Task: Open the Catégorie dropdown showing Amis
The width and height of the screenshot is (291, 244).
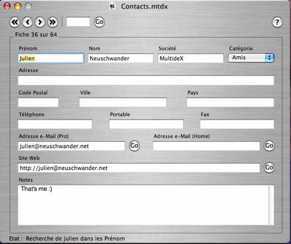Action: [x=251, y=58]
